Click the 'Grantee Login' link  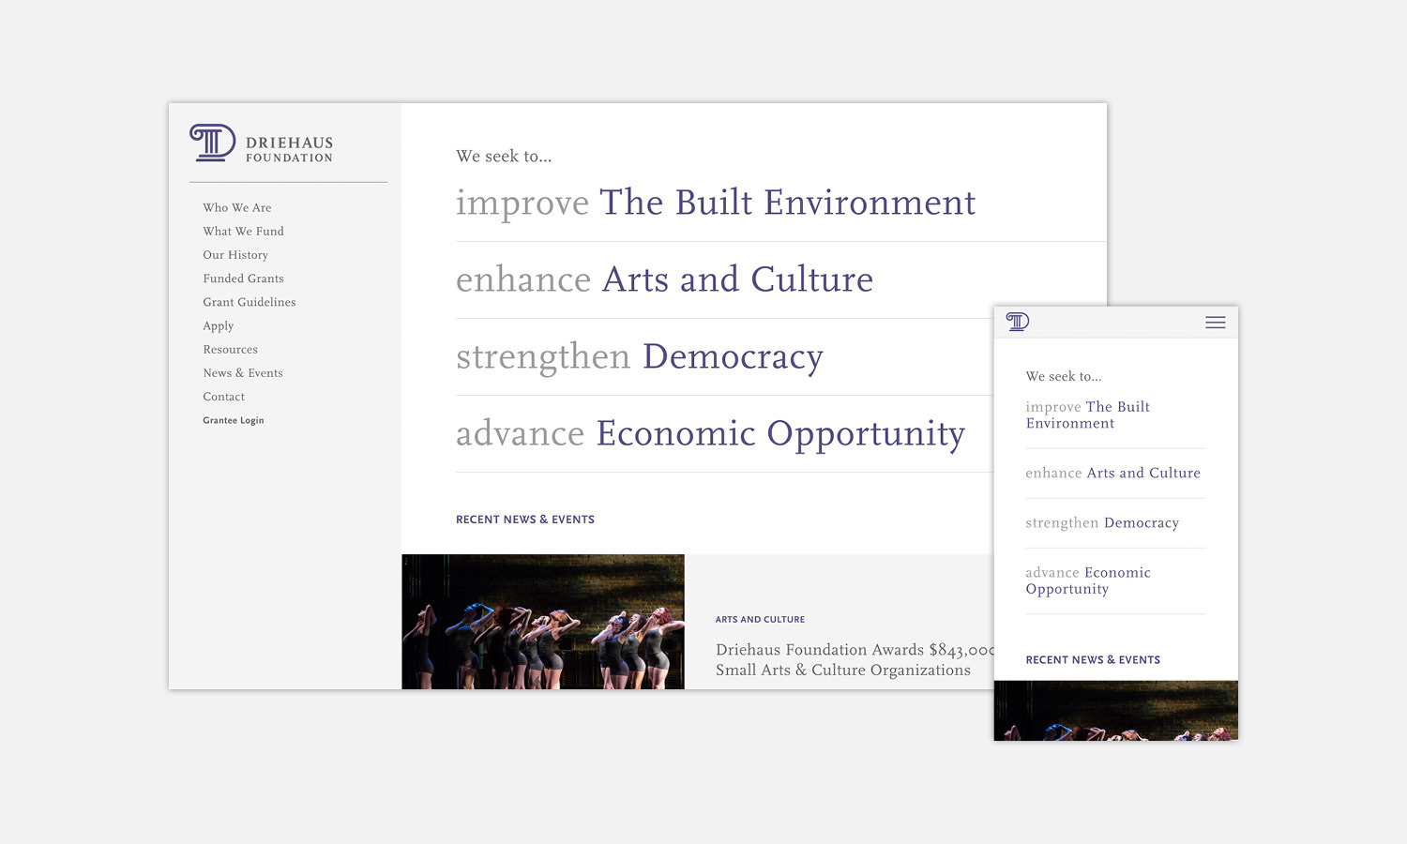(233, 419)
